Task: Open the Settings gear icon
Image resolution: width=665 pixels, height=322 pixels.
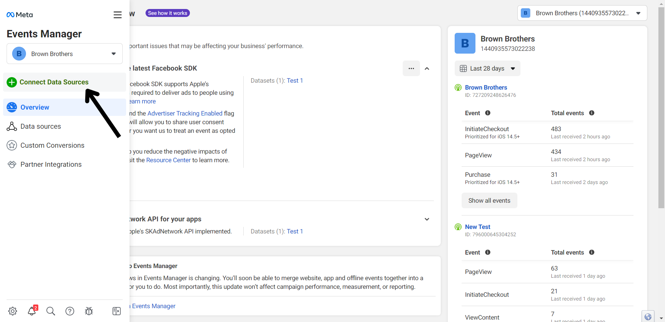Action: (13, 311)
